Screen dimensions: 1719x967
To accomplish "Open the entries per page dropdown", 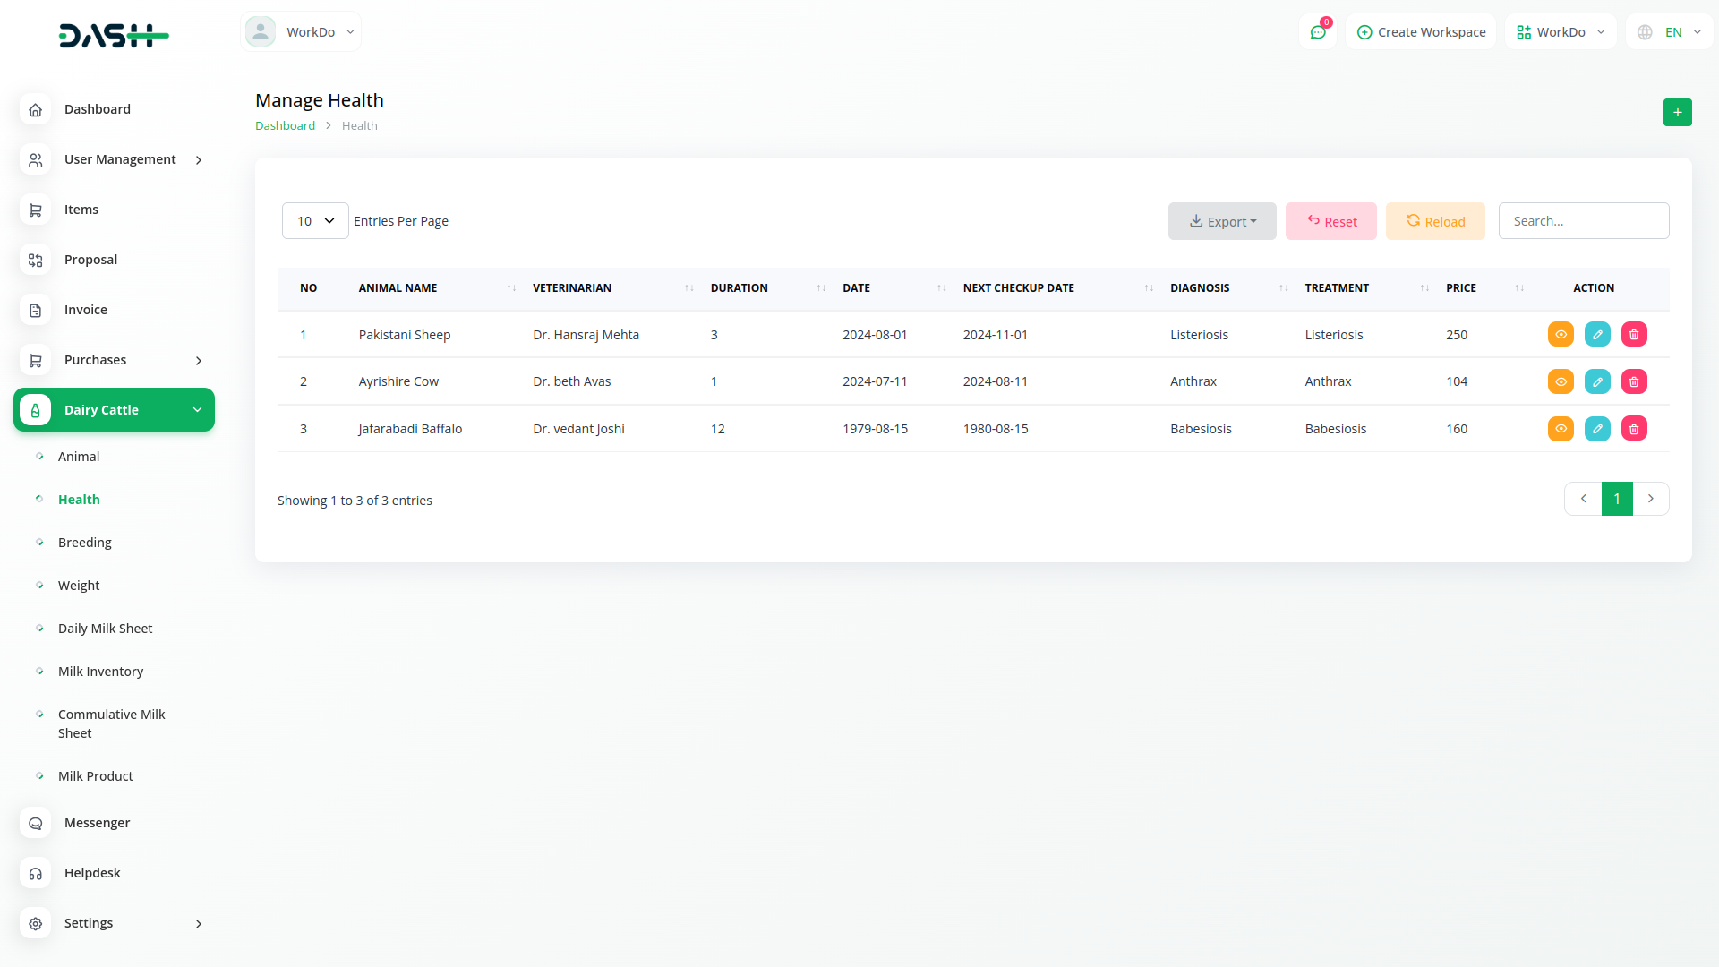I will click(x=315, y=221).
